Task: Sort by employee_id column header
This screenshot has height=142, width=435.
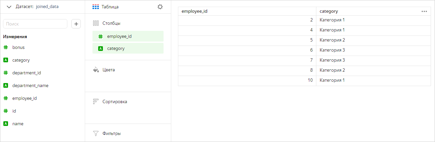Action: tap(194, 11)
